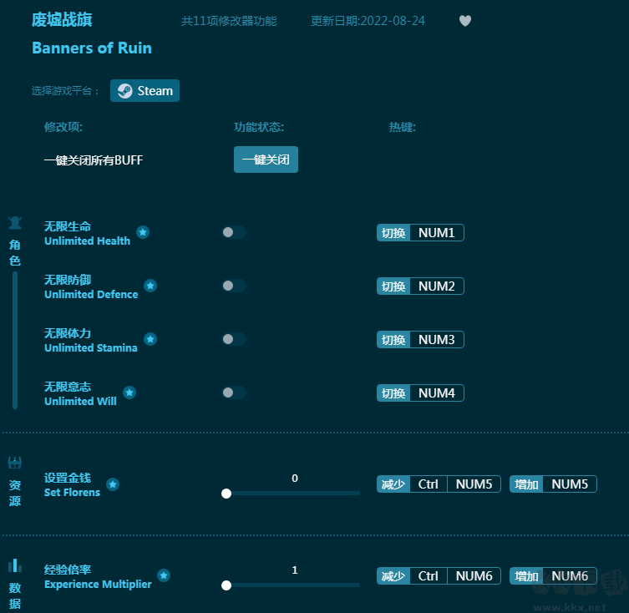The image size is (629, 613).
Task: Click star icon next to Unlimited Health
Action: (x=143, y=232)
